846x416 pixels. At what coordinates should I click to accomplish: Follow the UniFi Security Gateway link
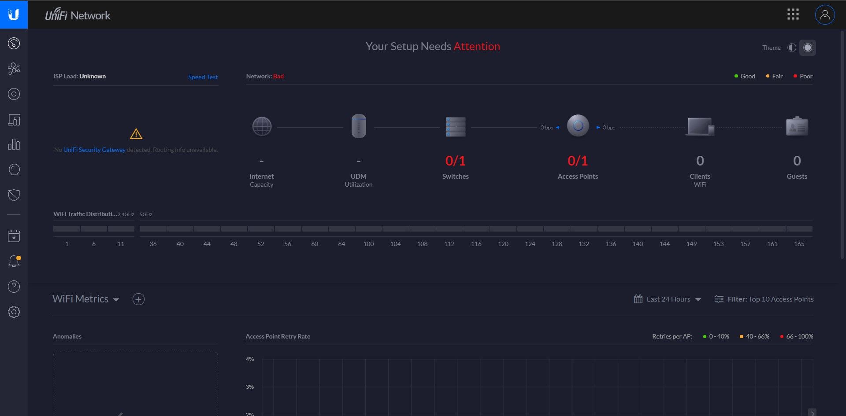click(94, 150)
